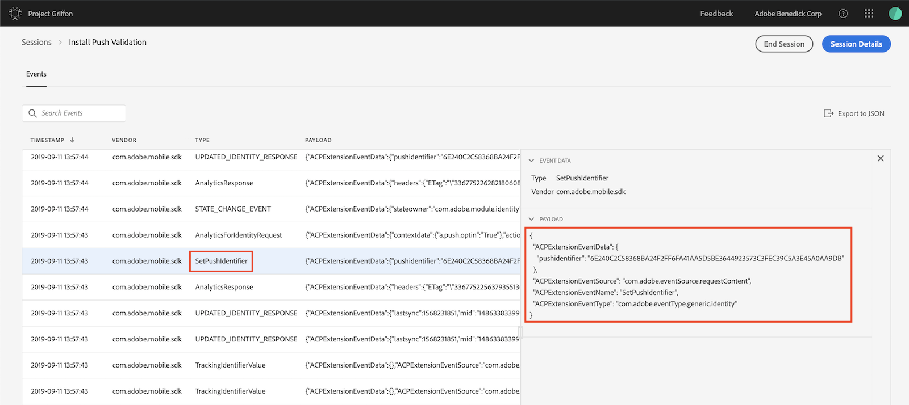The height and width of the screenshot is (405, 909).
Task: Click the ACPExtensionEventType line in payload
Action: point(635,304)
